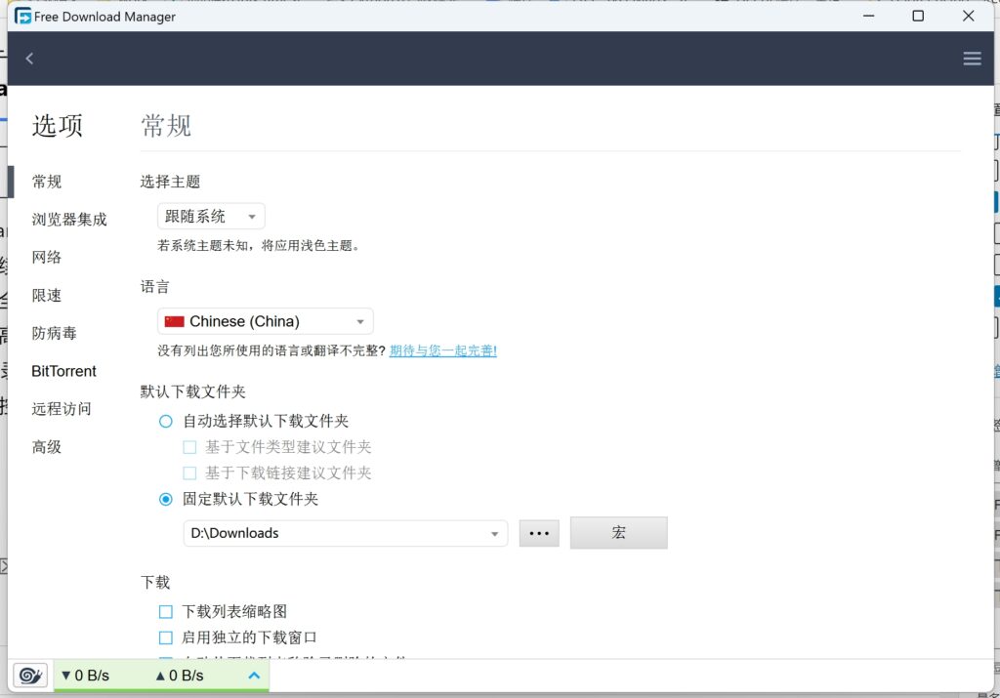Maximize the Free Download Manager window

(x=918, y=16)
